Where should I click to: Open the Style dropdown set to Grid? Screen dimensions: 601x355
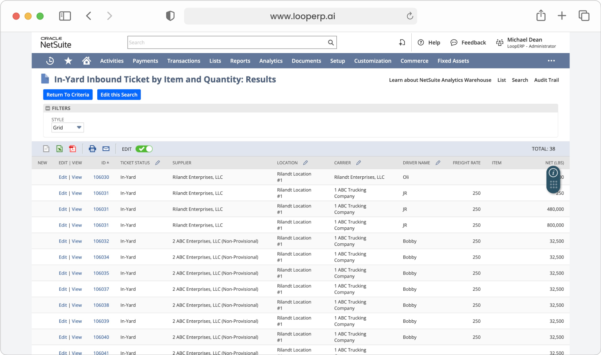[68, 128]
